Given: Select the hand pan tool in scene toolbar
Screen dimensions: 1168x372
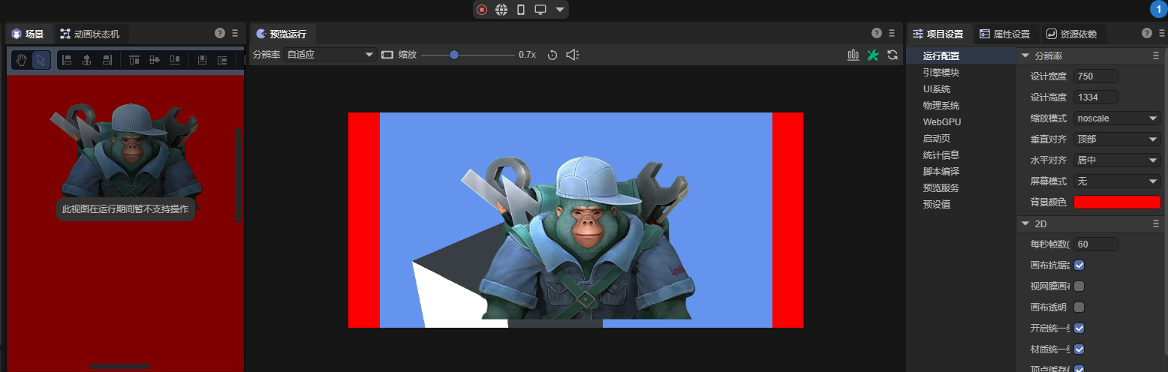Looking at the screenshot, I should [22, 60].
